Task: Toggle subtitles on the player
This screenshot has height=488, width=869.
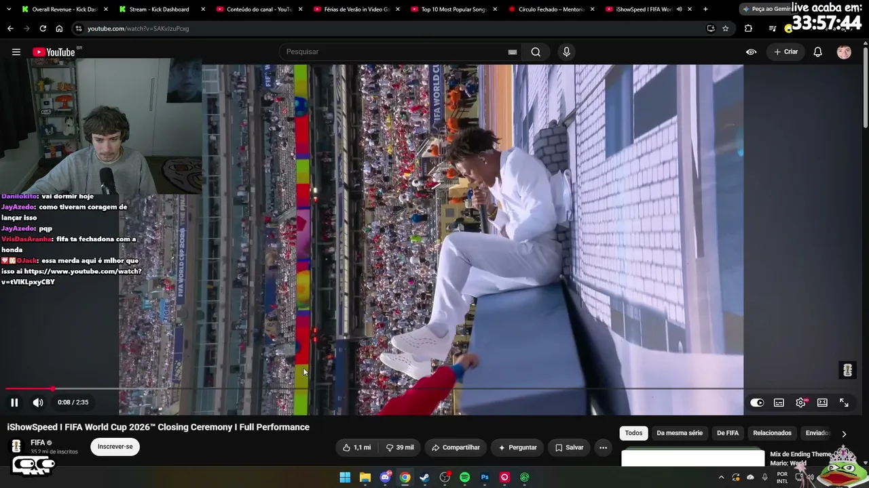Action: point(779,403)
